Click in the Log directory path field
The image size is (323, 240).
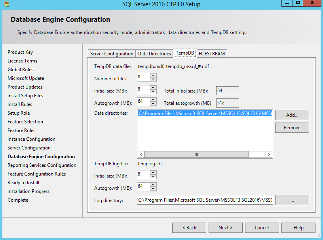pos(205,200)
